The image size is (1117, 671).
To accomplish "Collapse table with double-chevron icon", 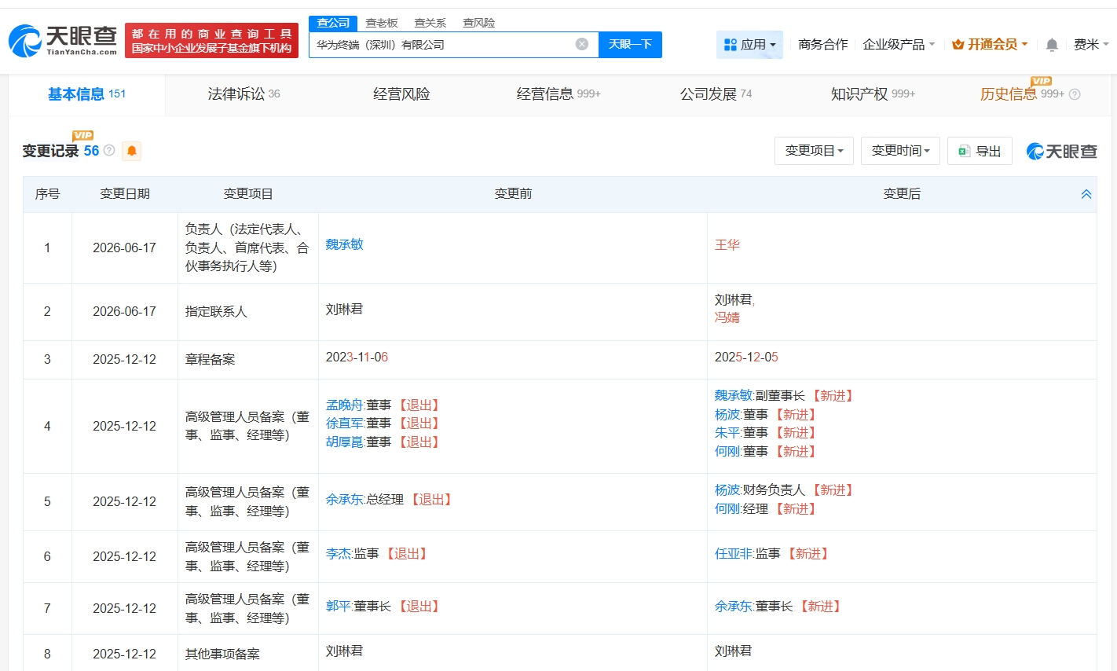I will [1086, 194].
